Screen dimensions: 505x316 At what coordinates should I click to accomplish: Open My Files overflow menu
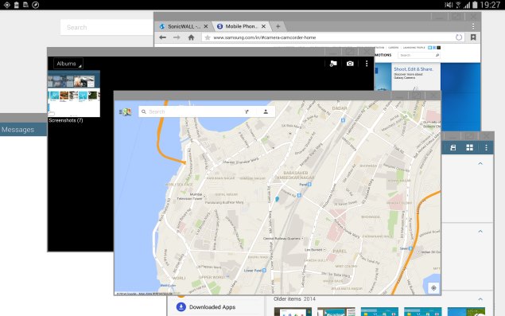[x=487, y=148]
